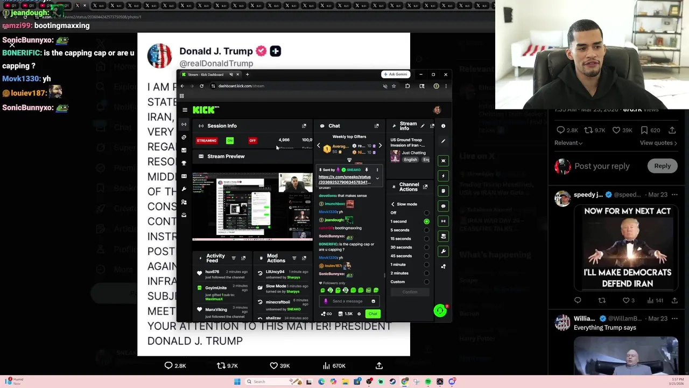Click Reply button on X post
689x388 pixels.
click(663, 166)
